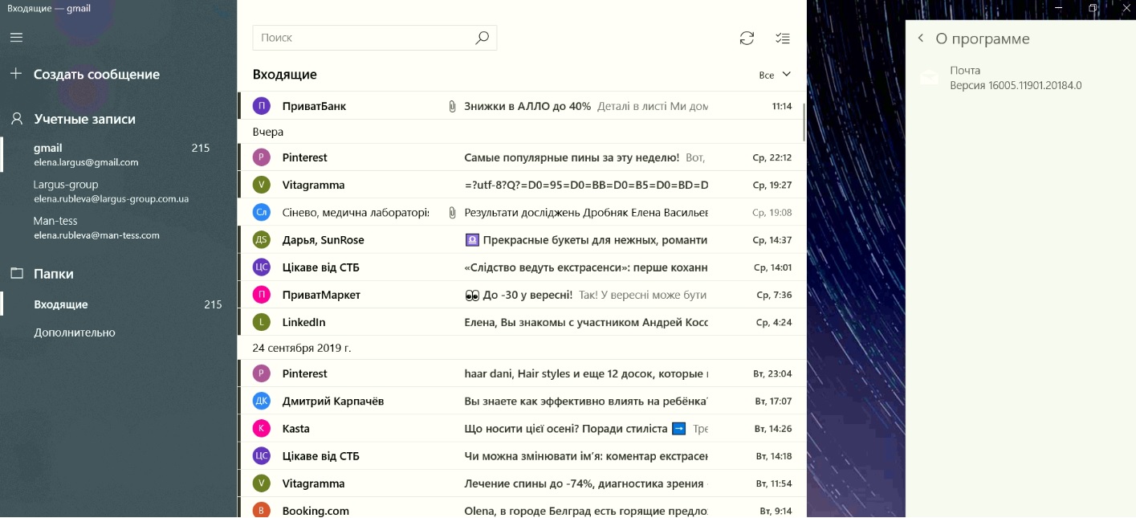The image size is (1136, 518).
Task: Open the Результати досліджень email
Action: (522, 213)
